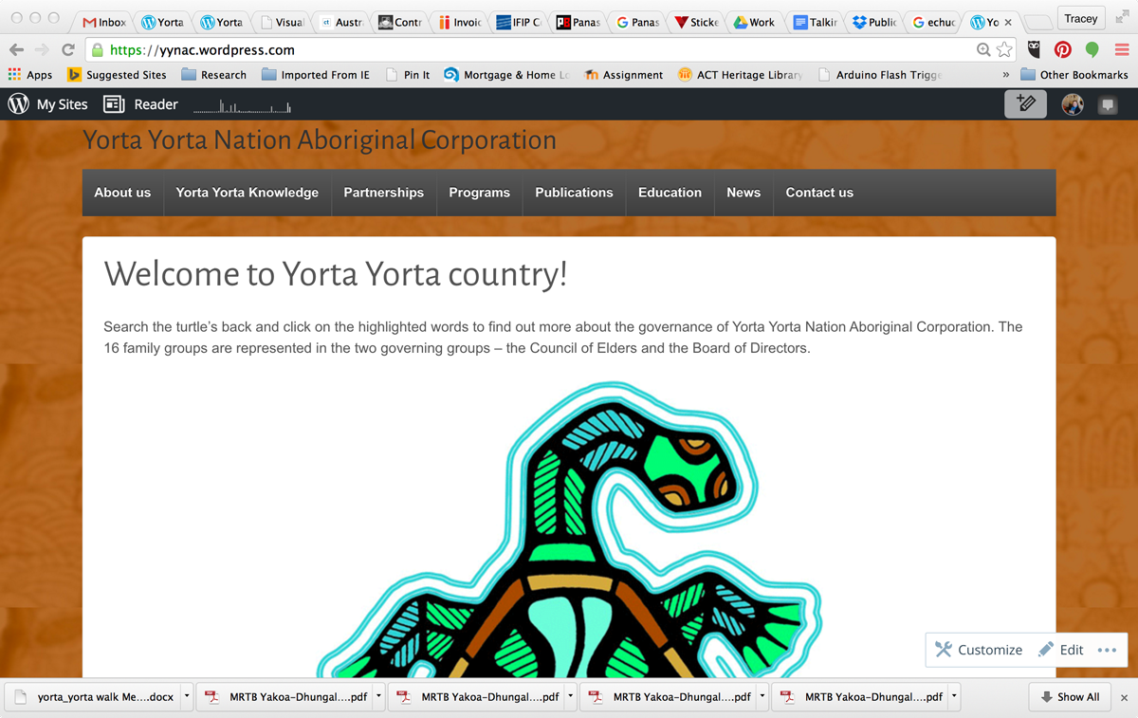The width and height of the screenshot is (1138, 718).
Task: Click the address bar URL field
Action: pyautogui.click(x=531, y=50)
